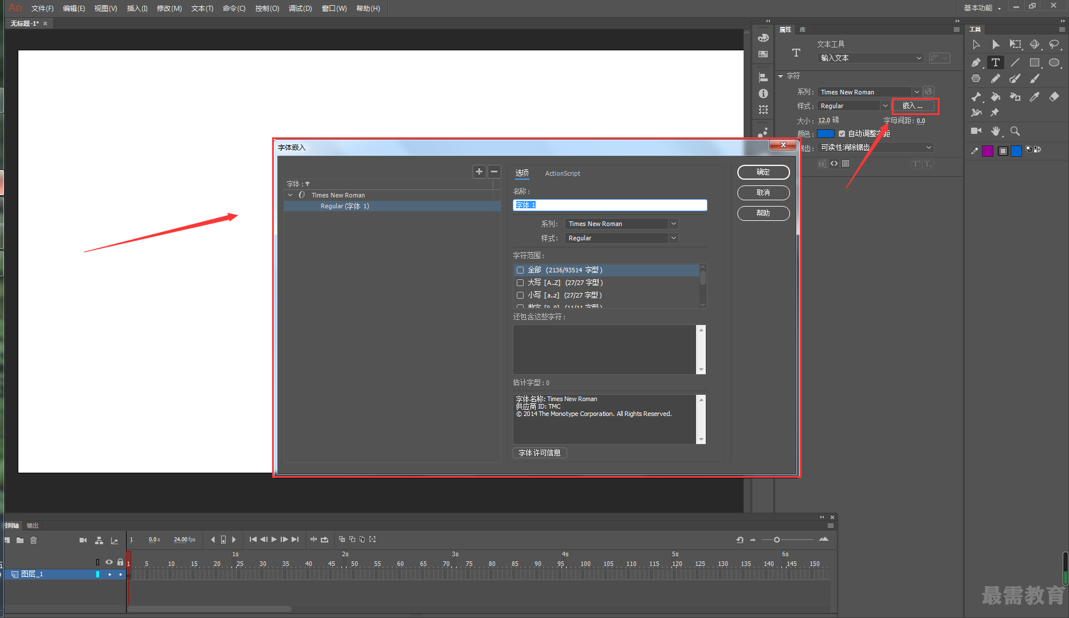Click 取消 button in font dialog
Screen dimensions: 1069x618
click(763, 193)
